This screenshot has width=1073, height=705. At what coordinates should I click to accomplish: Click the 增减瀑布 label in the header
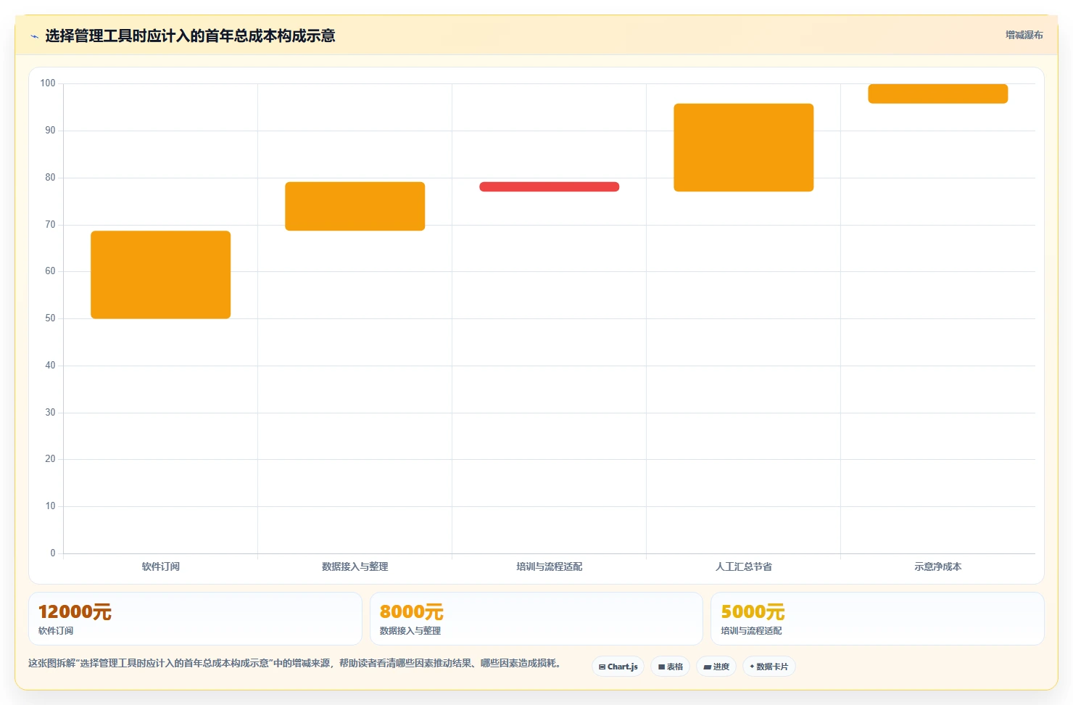(1024, 35)
